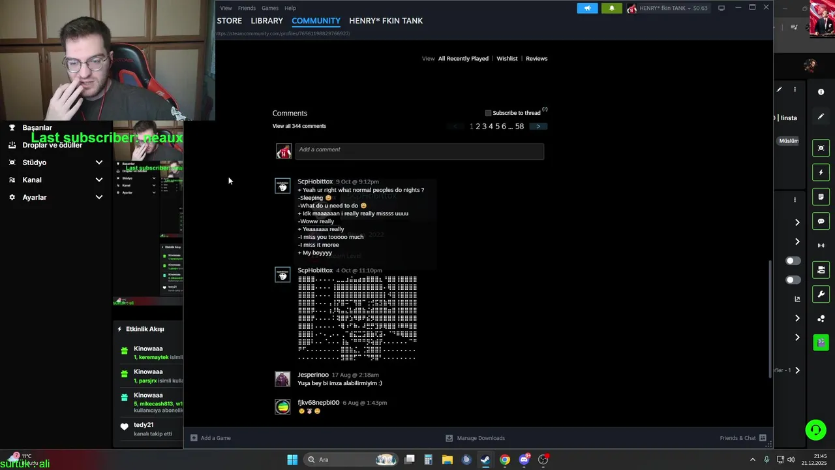The height and width of the screenshot is (470, 835).
Task: Open the Wishlist link
Action: click(507, 59)
